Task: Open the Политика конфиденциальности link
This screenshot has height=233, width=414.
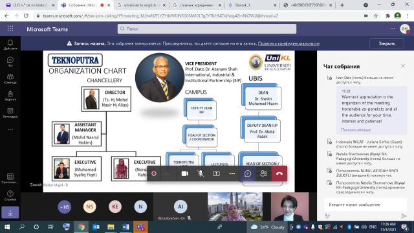Action: [289, 43]
